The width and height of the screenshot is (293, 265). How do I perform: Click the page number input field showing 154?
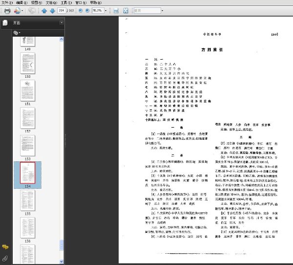point(62,10)
